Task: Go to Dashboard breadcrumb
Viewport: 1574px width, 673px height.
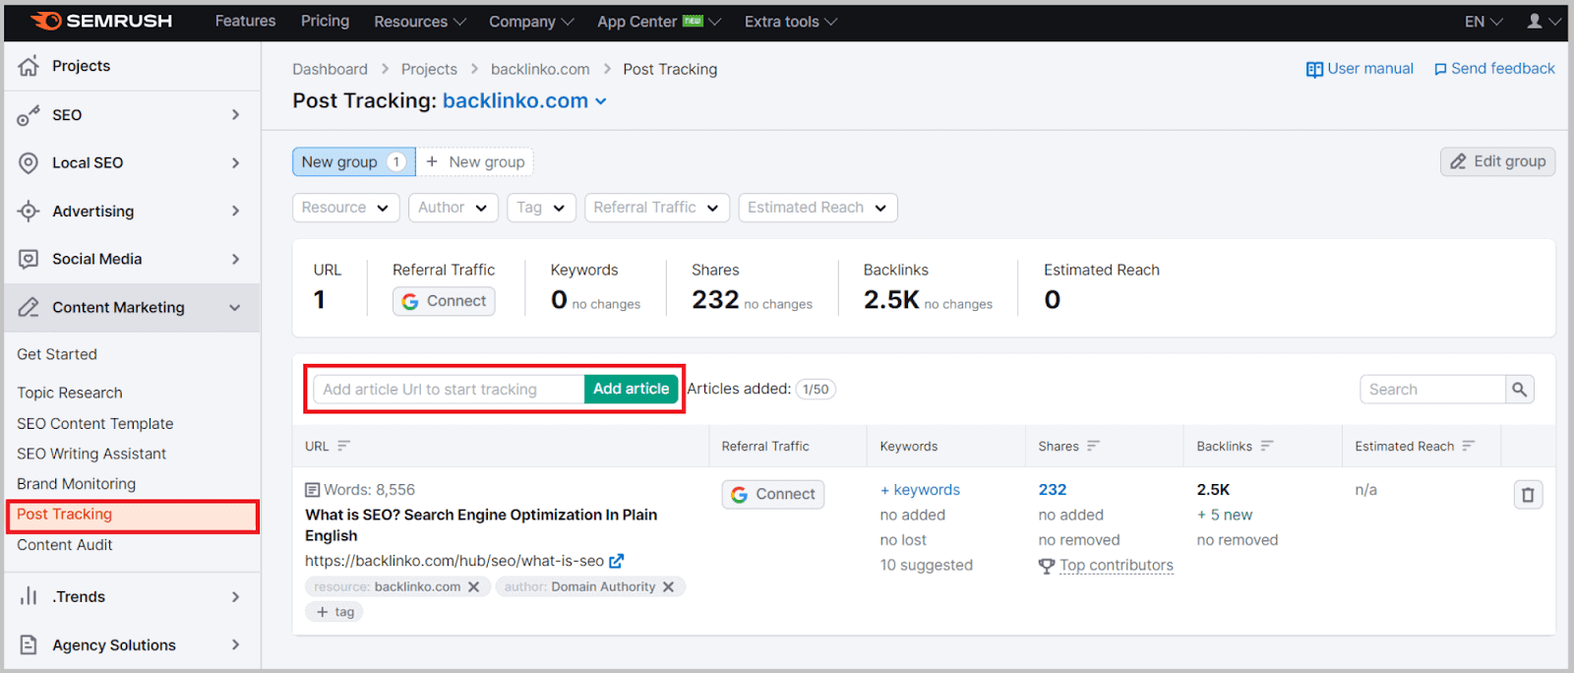Action: [x=330, y=70]
